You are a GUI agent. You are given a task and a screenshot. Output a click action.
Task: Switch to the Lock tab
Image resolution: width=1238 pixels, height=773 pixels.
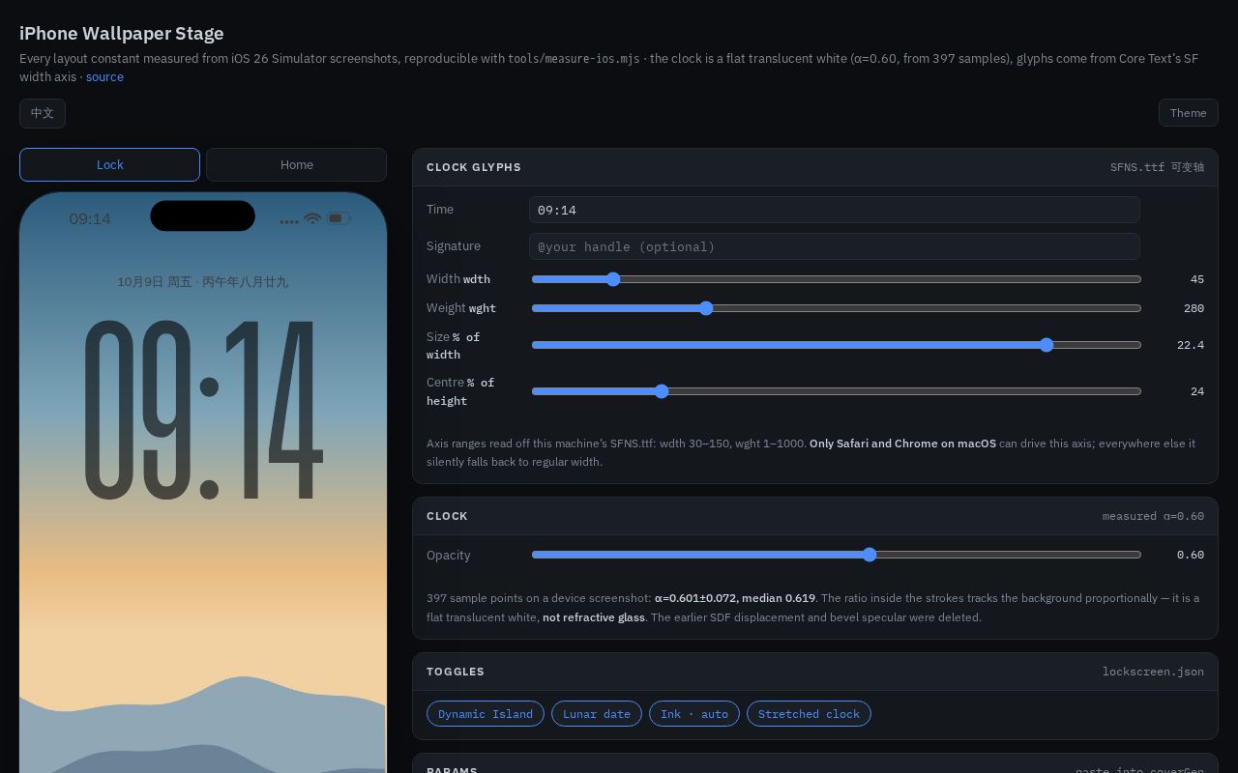pyautogui.click(x=109, y=164)
